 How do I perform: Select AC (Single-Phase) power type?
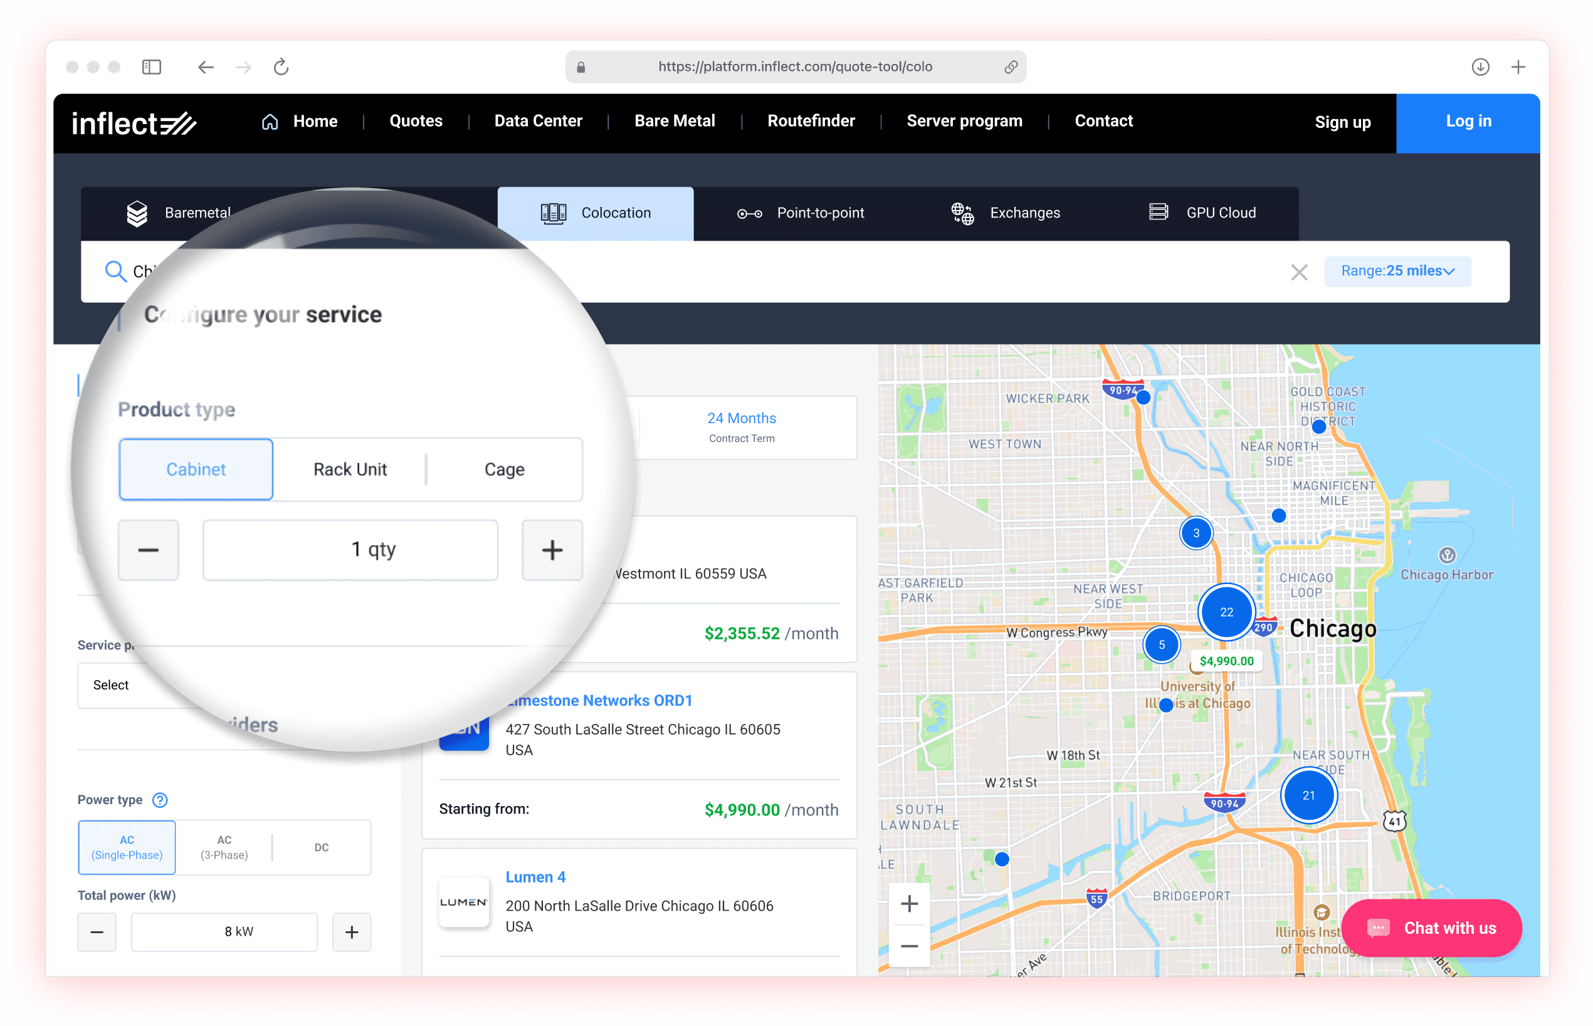tap(127, 847)
